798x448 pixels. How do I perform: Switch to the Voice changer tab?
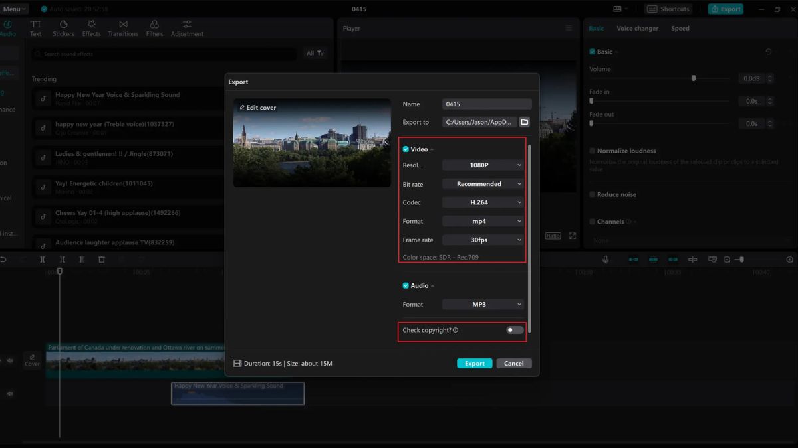click(x=637, y=28)
